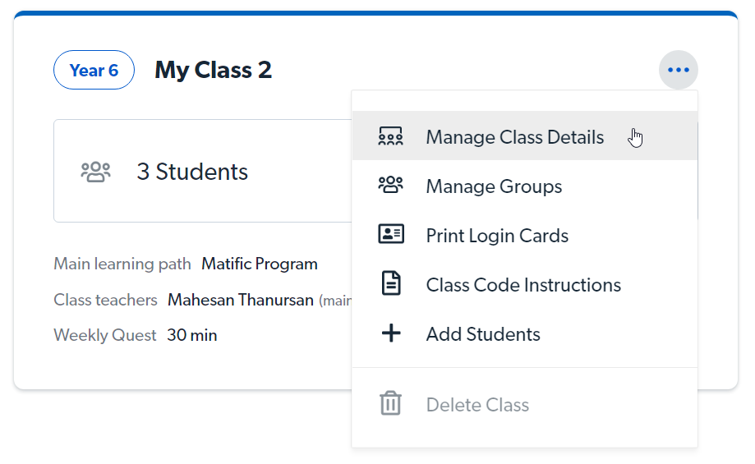755x464 pixels.
Task: Click teacher name Mahesan Thanursan
Action: pos(241,300)
